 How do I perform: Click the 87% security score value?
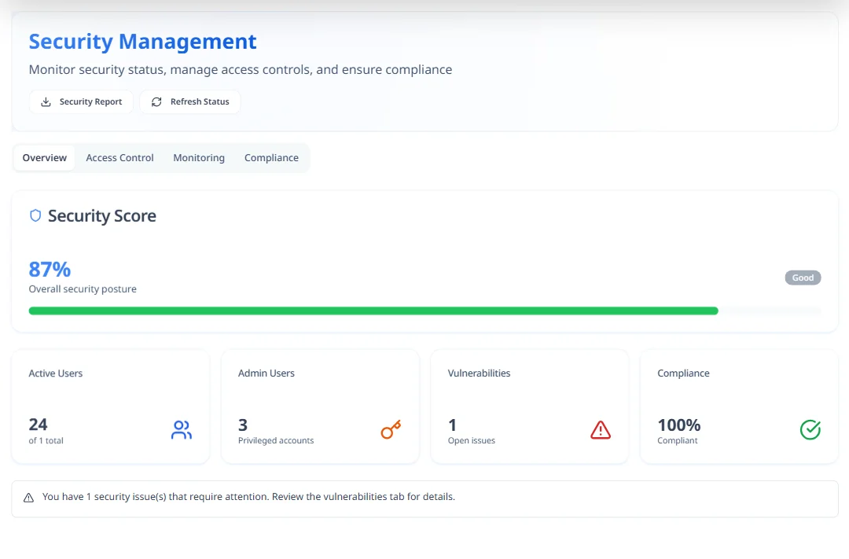pos(50,269)
